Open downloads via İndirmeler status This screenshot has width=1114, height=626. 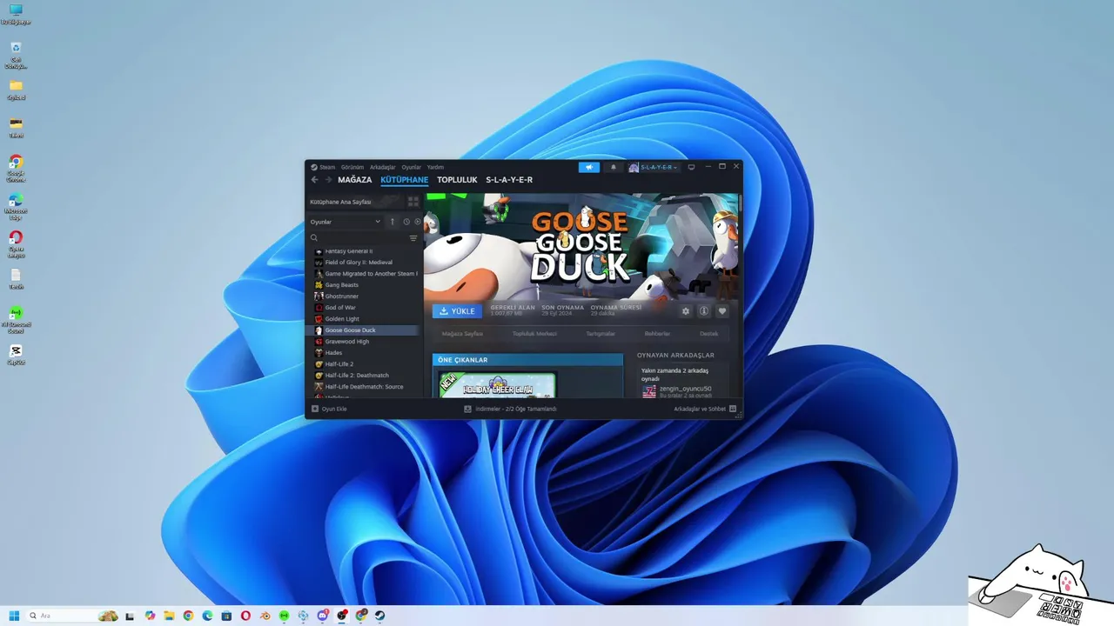[510, 409]
